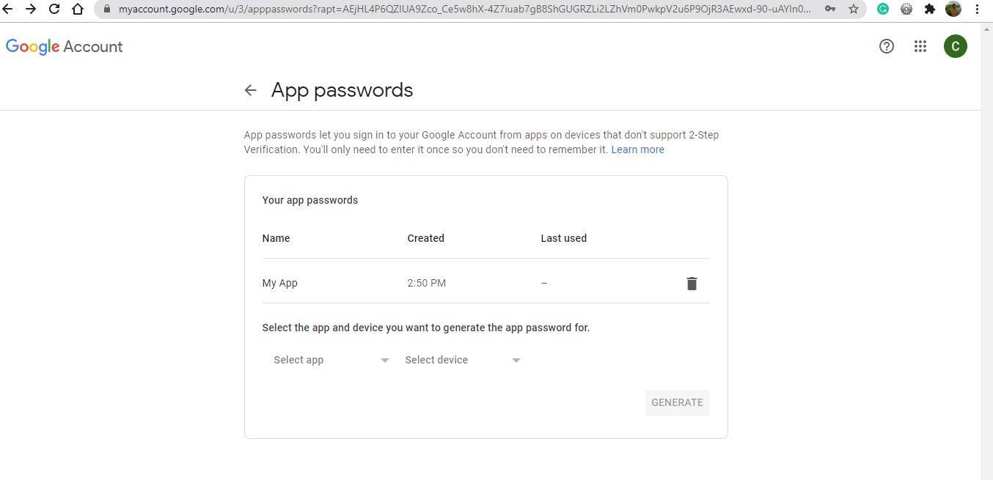The width and height of the screenshot is (993, 480).
Task: Delete the My App password
Action: (692, 284)
